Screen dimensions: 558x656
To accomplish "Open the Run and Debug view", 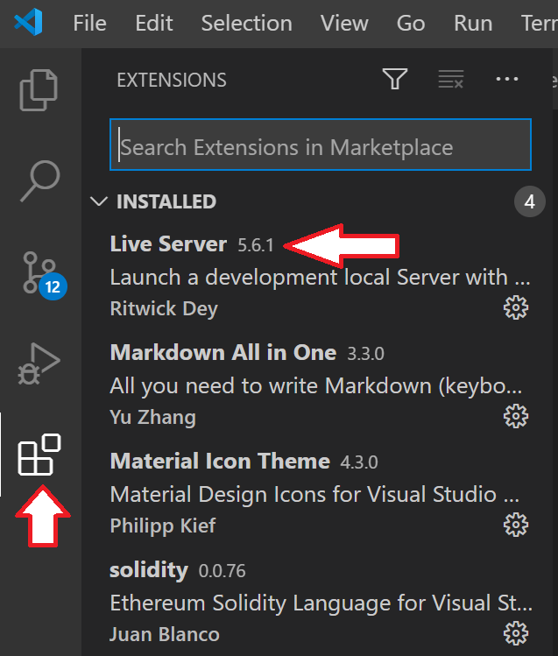I will click(x=39, y=363).
